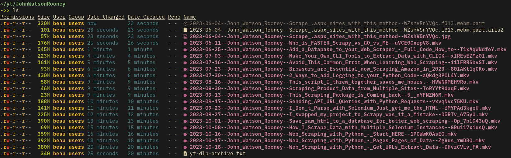Click the yt-dlp-archive.txt file name

[218, 154]
